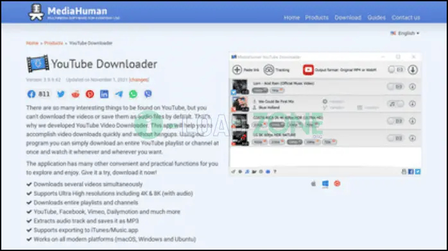Click 'Extracts audio track and saves it as MP3' text
Viewport: 448px width, 251px height.
86,221
